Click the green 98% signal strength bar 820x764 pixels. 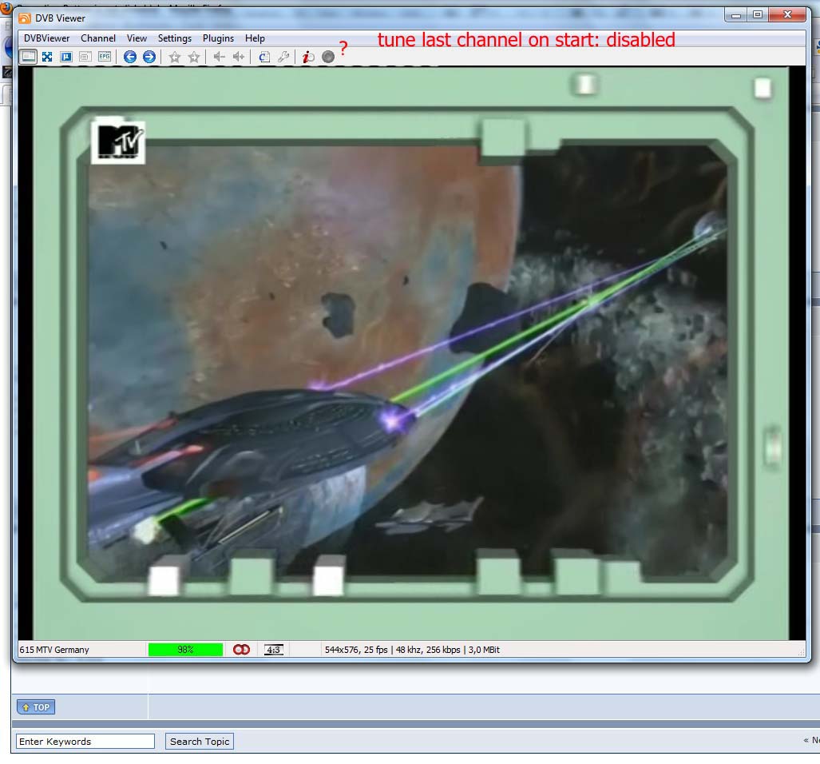[x=185, y=650]
